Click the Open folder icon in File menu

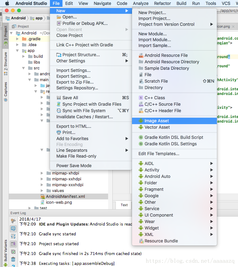pos(59,17)
